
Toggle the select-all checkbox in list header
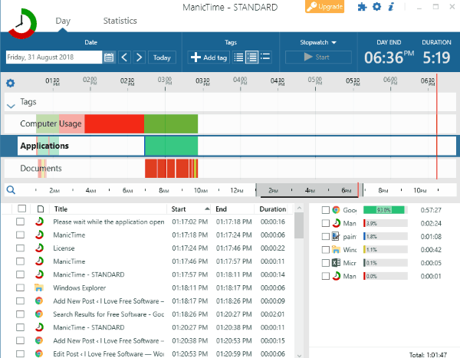(21, 209)
